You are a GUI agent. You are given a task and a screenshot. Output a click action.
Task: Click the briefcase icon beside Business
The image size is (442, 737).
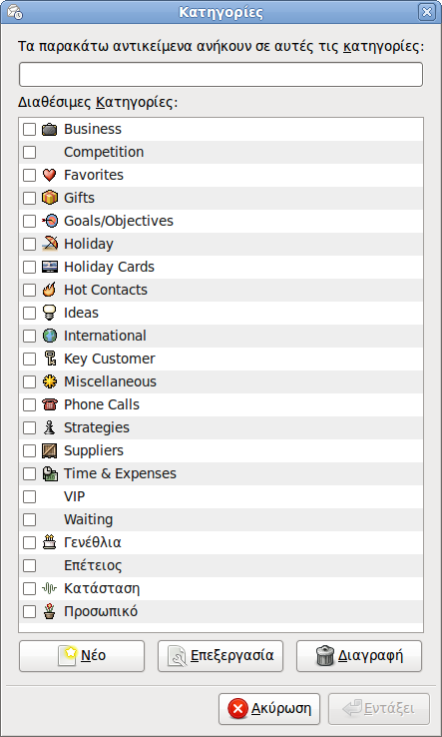[x=49, y=129]
